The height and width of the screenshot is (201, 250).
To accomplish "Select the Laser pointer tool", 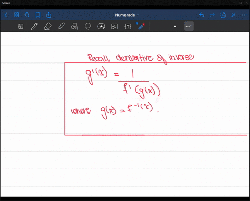I will tap(141, 26).
